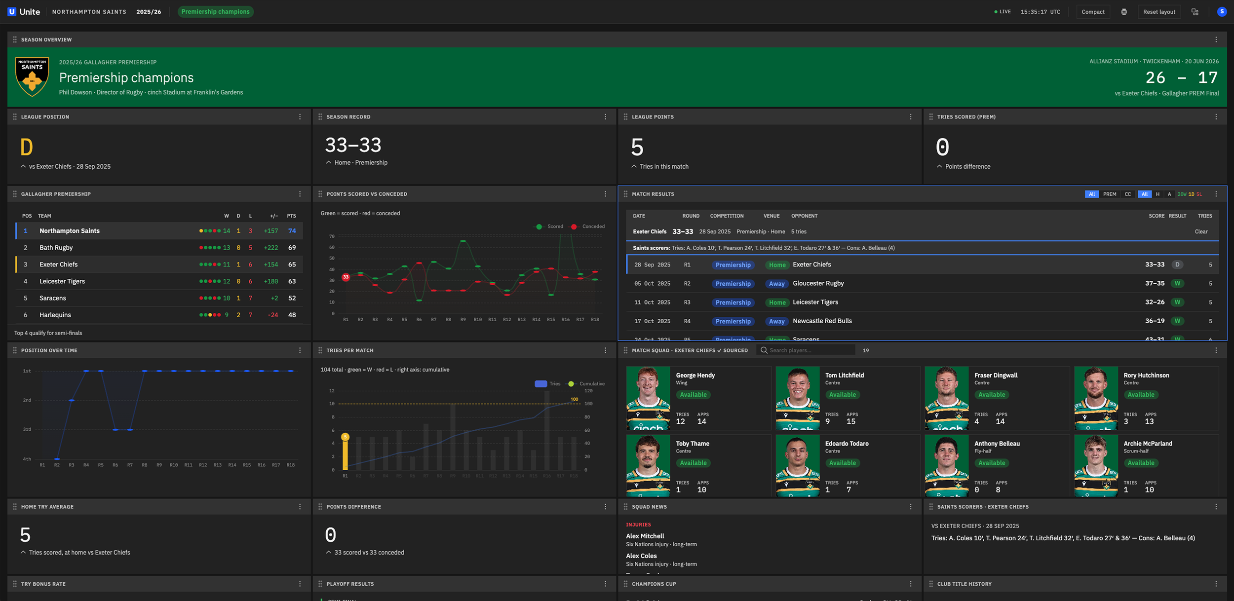Open Newcastle Red Bulls 36–19 match row

[x=923, y=321]
